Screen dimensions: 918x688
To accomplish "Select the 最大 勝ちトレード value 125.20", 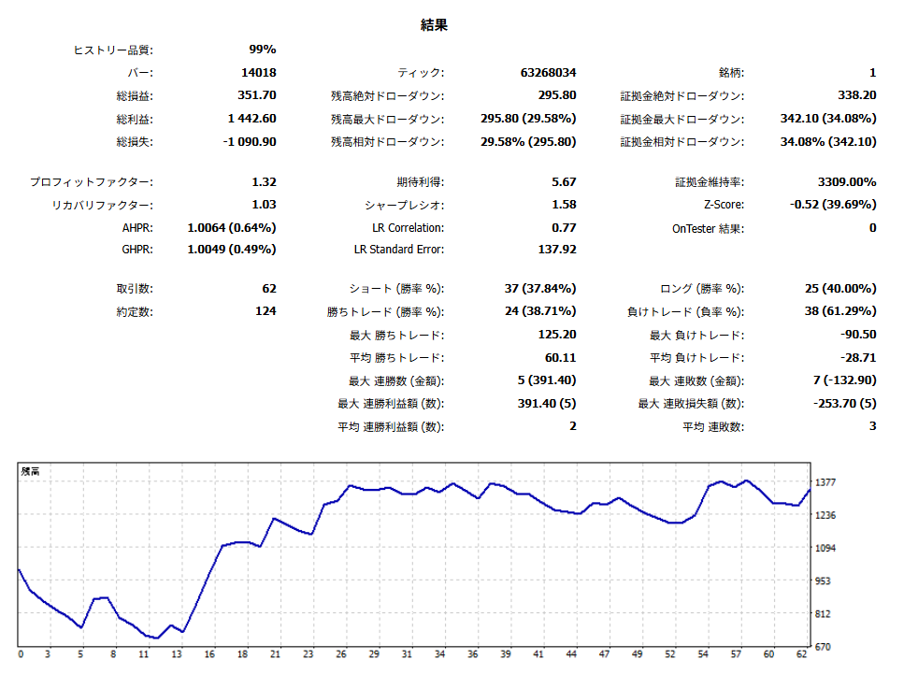I will click(x=557, y=335).
